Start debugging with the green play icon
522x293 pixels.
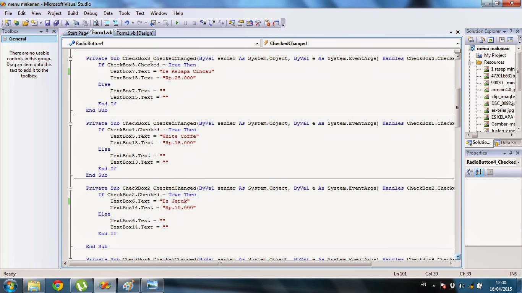[x=177, y=23]
